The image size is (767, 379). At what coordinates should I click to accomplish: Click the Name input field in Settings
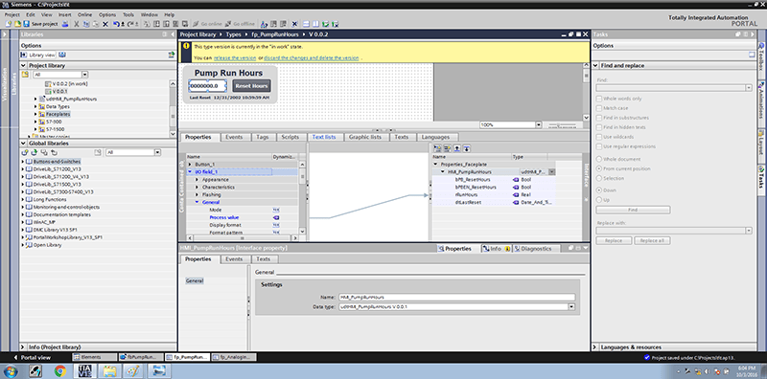tap(457, 297)
